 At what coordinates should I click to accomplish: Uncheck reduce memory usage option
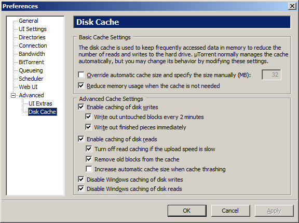pos(81,86)
